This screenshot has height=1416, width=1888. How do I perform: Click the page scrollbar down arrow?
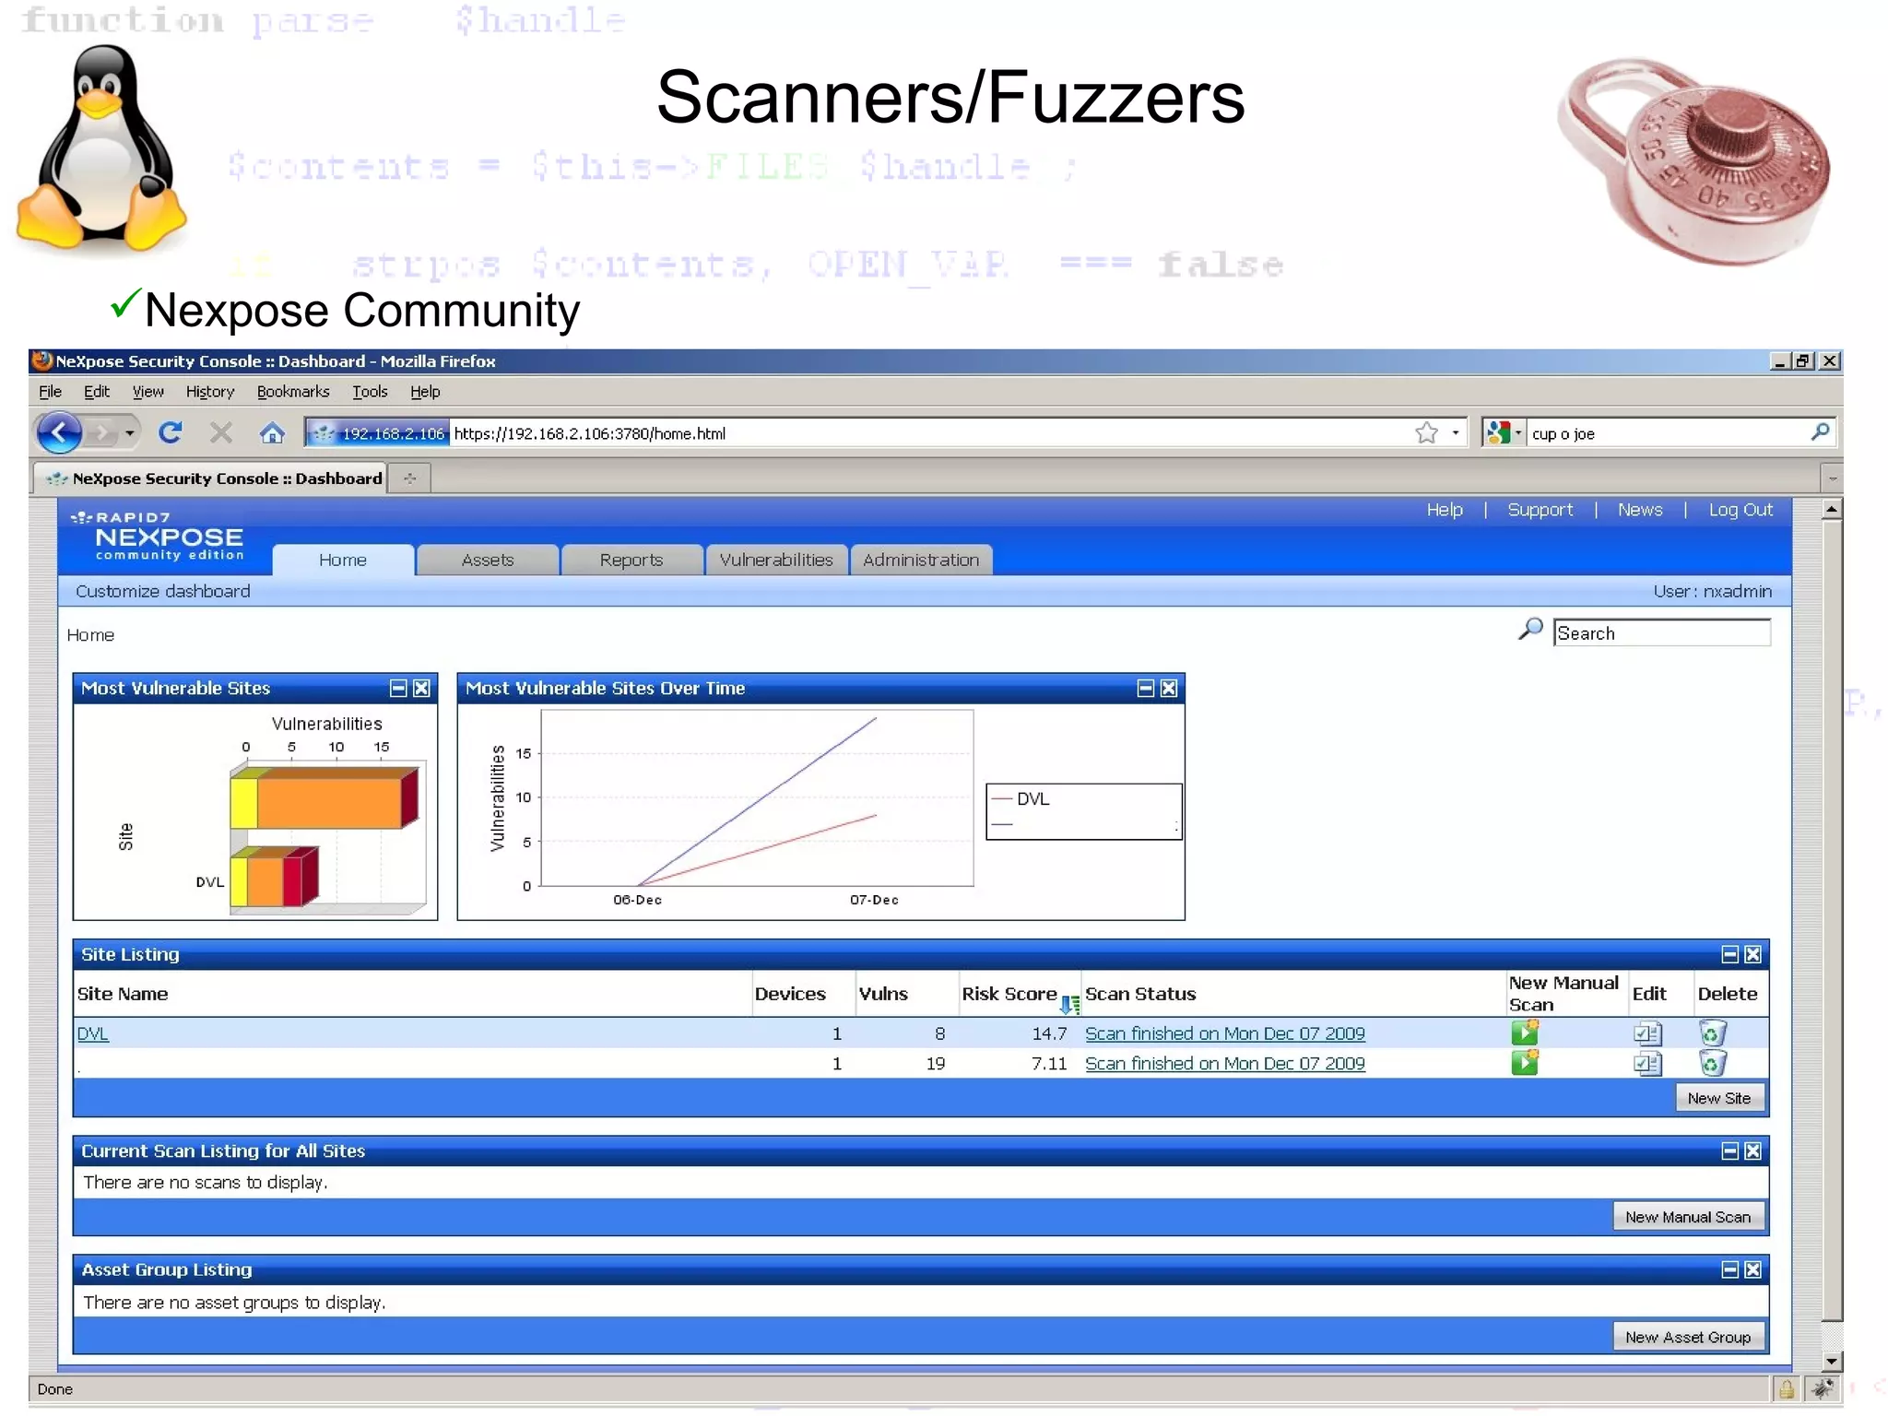point(1832,1361)
